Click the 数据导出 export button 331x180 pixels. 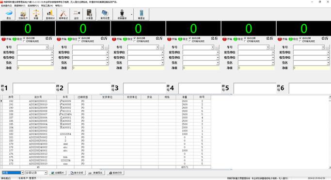pos(96,173)
